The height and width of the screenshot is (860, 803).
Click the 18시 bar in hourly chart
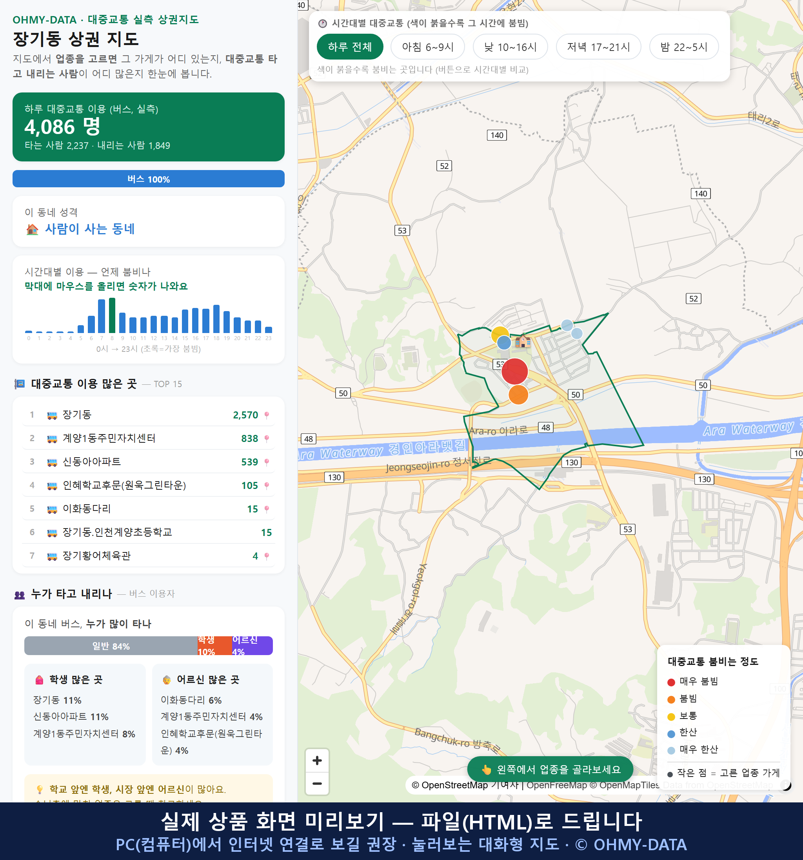click(216, 319)
